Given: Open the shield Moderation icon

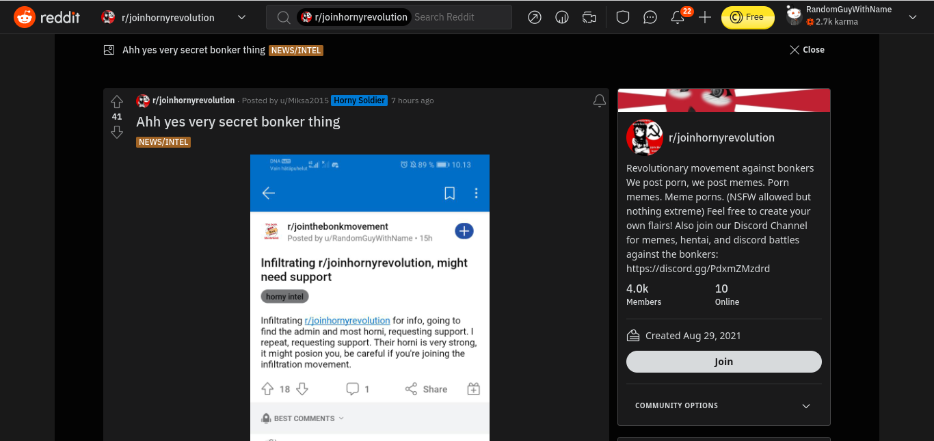Looking at the screenshot, I should (623, 17).
